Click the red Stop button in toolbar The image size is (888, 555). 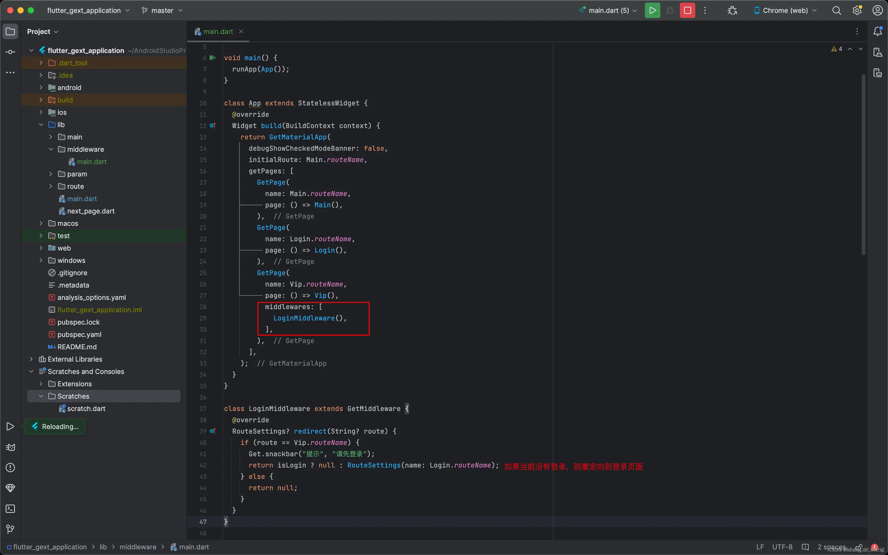point(687,10)
